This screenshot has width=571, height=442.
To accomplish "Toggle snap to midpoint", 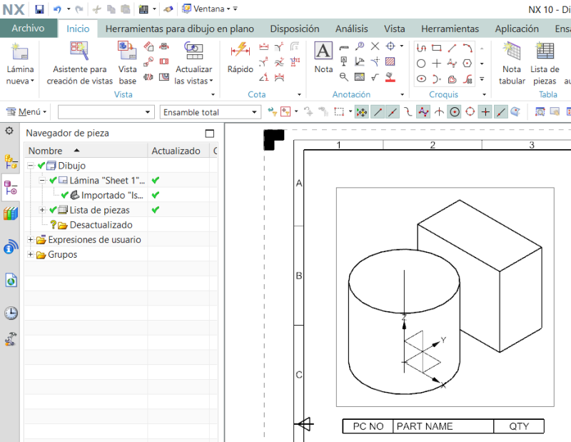I will pyautogui.click(x=393, y=112).
